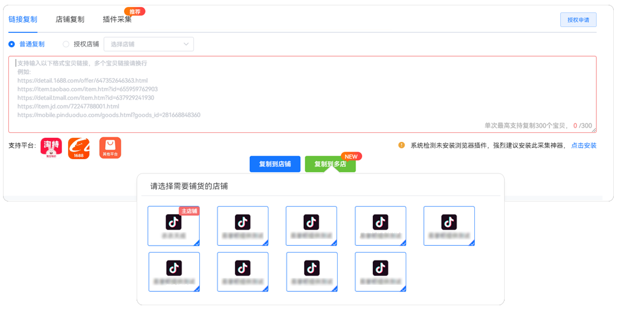Focus the product links text area

[x=302, y=94]
